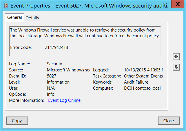
Task: Click inside the event description text box
Action: pyautogui.click(x=85, y=40)
